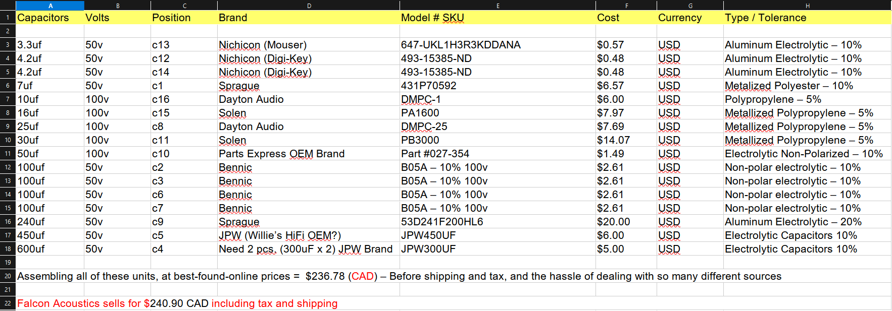This screenshot has width=892, height=311.
Task: Click JPW (Willie's HiFi OEM?) cell
Action: pos(309,235)
